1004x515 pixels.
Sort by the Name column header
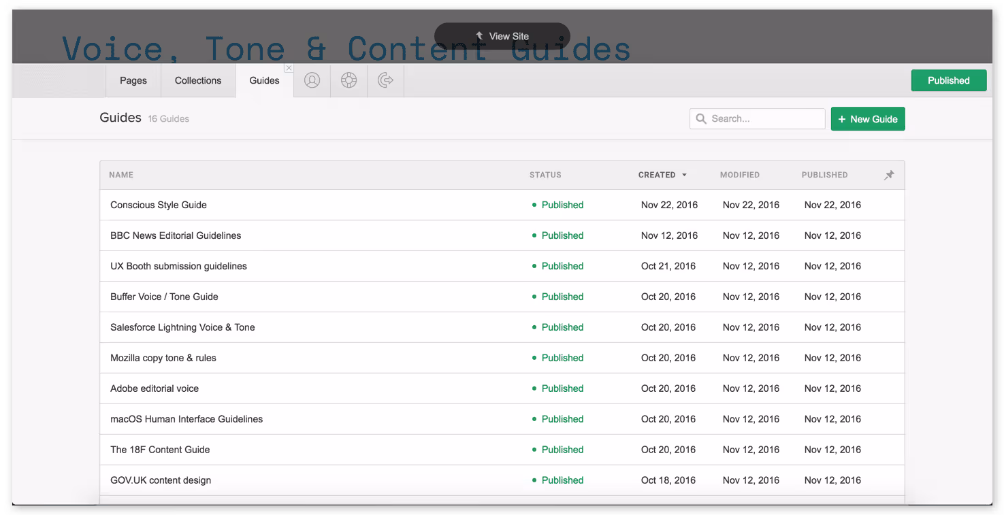click(x=121, y=175)
